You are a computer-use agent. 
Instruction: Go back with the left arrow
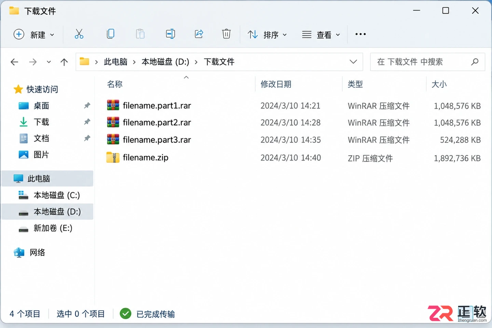click(x=14, y=62)
